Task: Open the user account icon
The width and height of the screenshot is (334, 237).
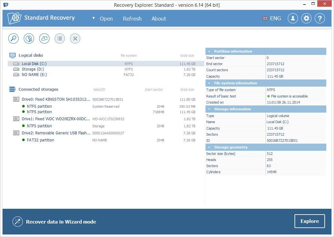Action: [293, 19]
